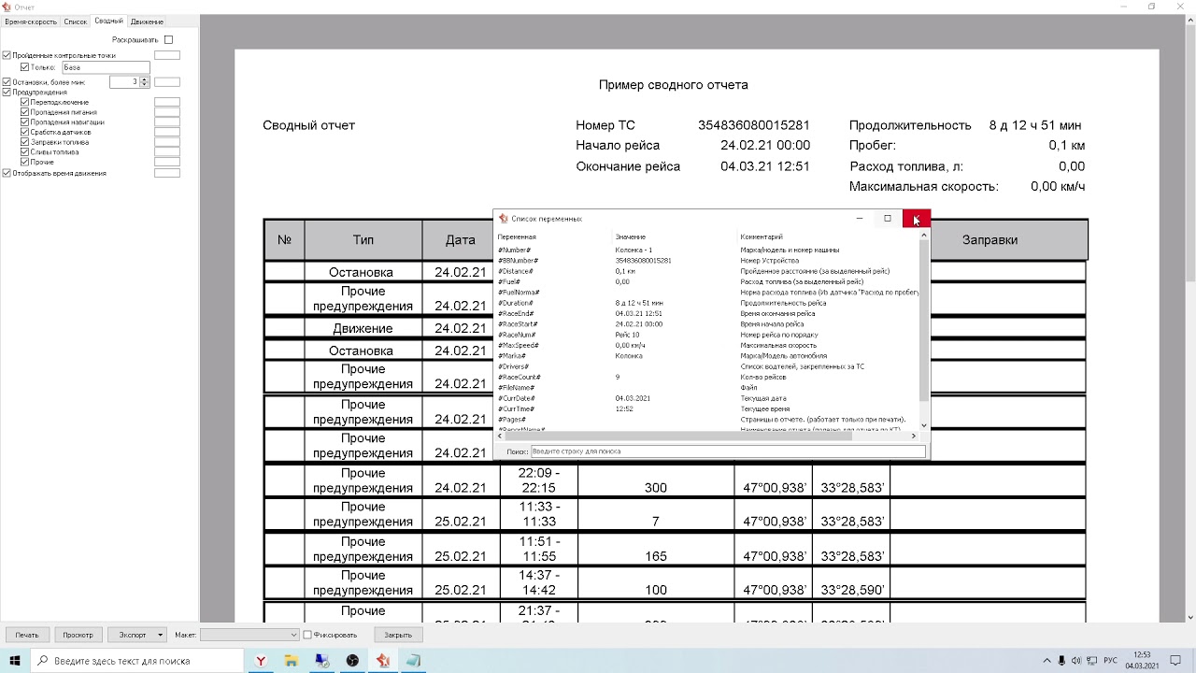Click the color box beside Пройденные контрольные точки
The height and width of the screenshot is (673, 1196).
pos(167,55)
